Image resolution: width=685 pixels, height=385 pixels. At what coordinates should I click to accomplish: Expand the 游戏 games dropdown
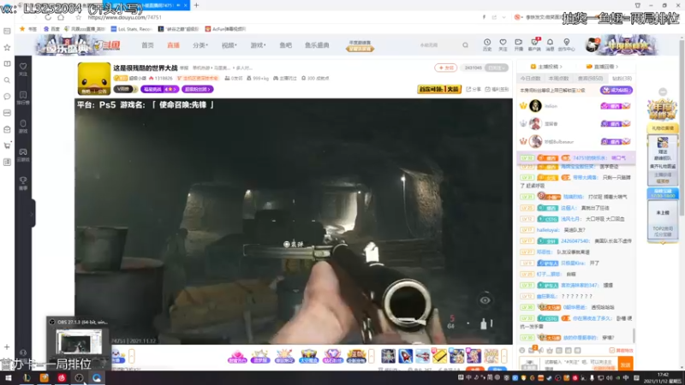(258, 45)
